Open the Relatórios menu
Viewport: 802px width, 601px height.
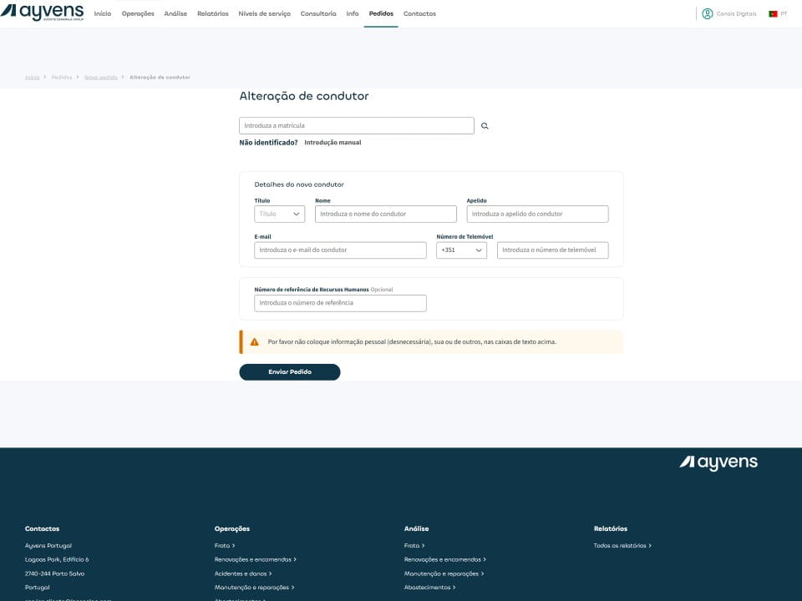coord(213,14)
